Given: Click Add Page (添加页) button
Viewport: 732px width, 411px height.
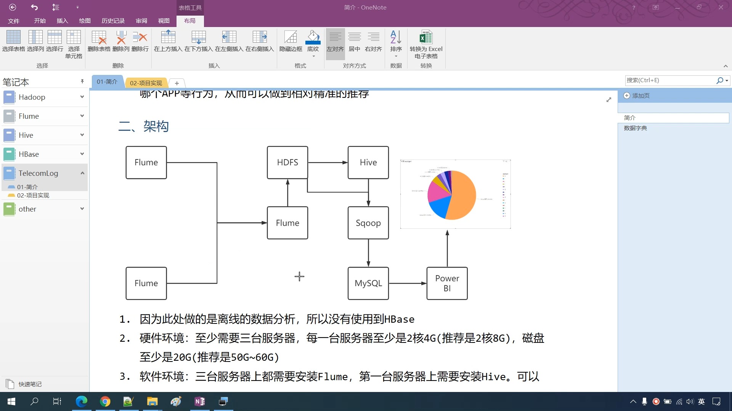Looking at the screenshot, I should tap(637, 96).
